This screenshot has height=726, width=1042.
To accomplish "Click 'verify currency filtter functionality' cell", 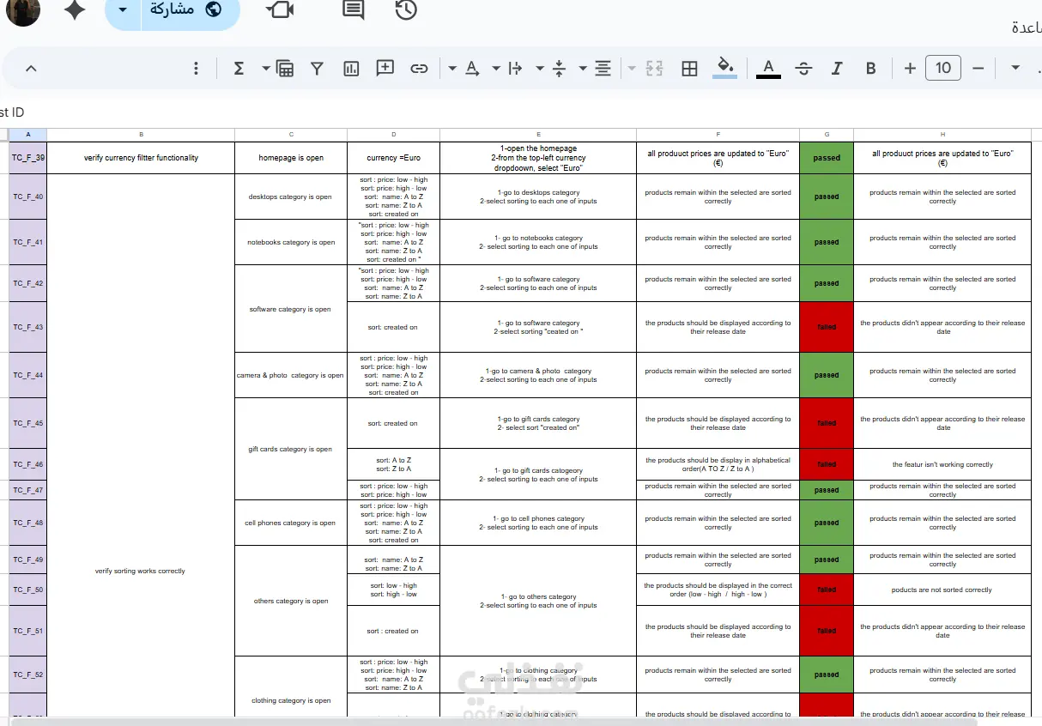I will coord(141,158).
